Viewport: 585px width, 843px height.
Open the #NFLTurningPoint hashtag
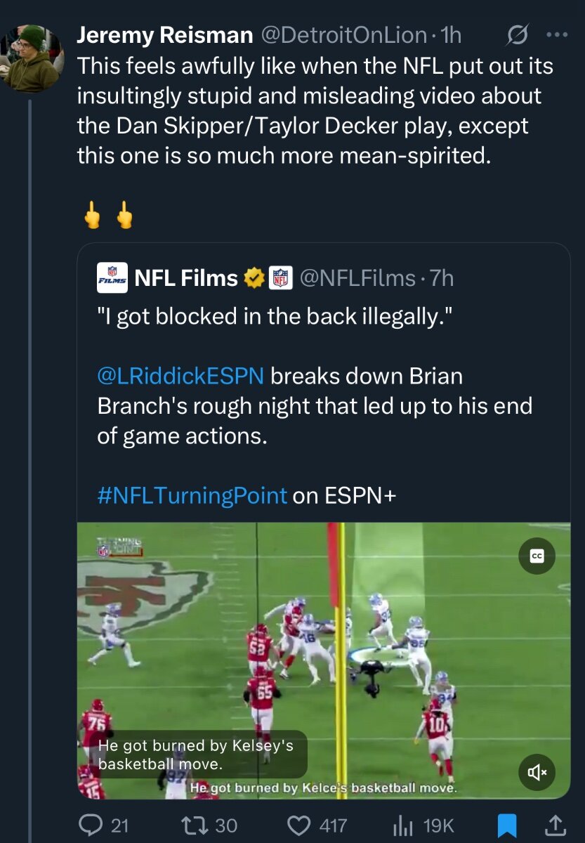click(x=192, y=495)
